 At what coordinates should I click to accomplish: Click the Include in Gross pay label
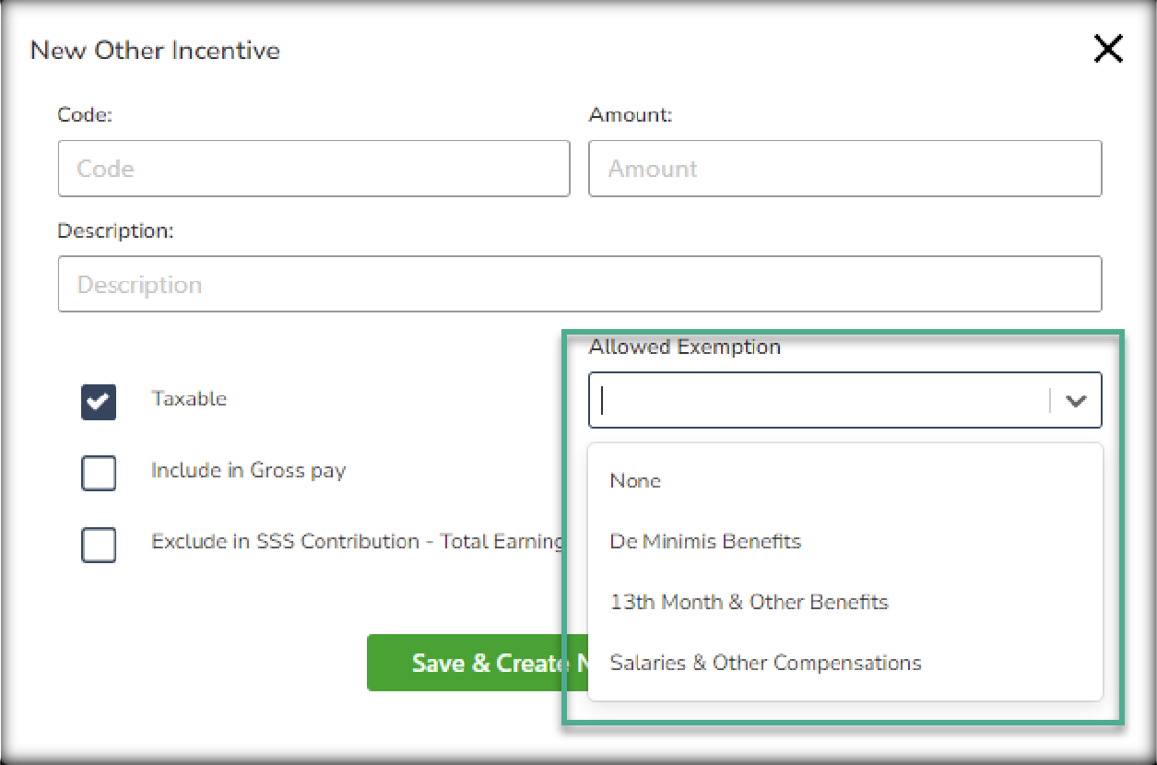click(x=248, y=471)
